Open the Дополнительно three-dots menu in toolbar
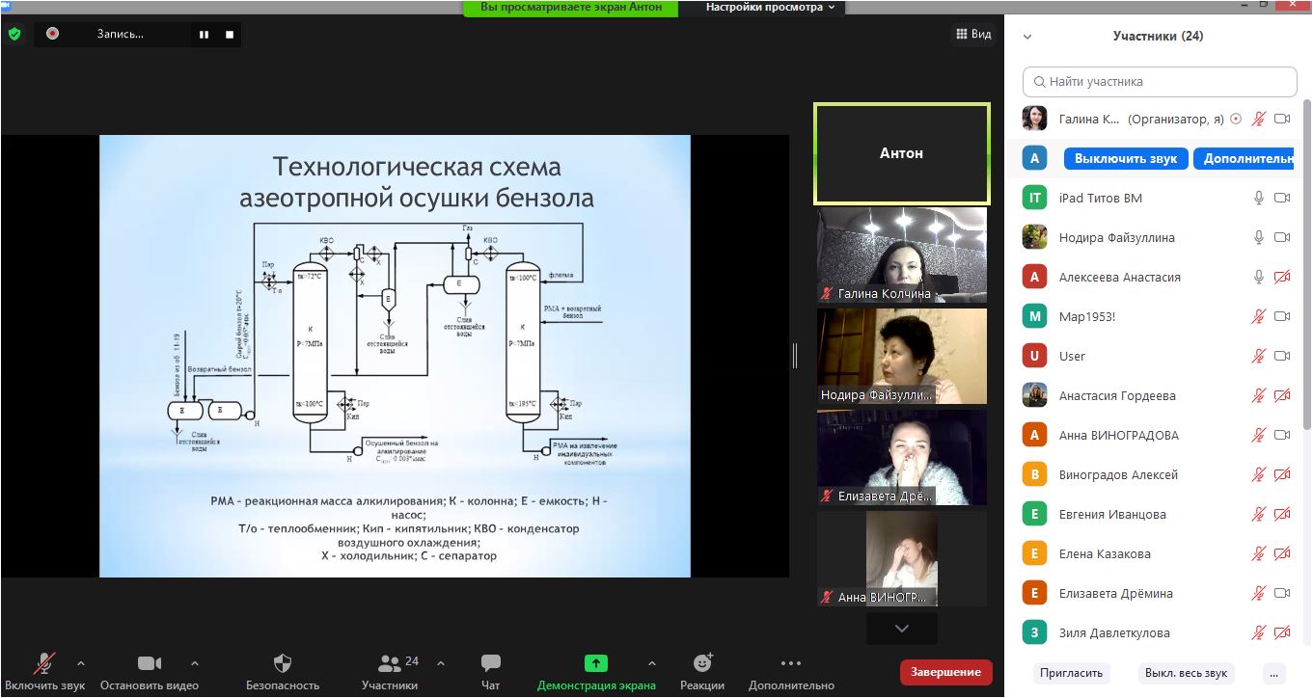The height and width of the screenshot is (698, 1313). [791, 663]
